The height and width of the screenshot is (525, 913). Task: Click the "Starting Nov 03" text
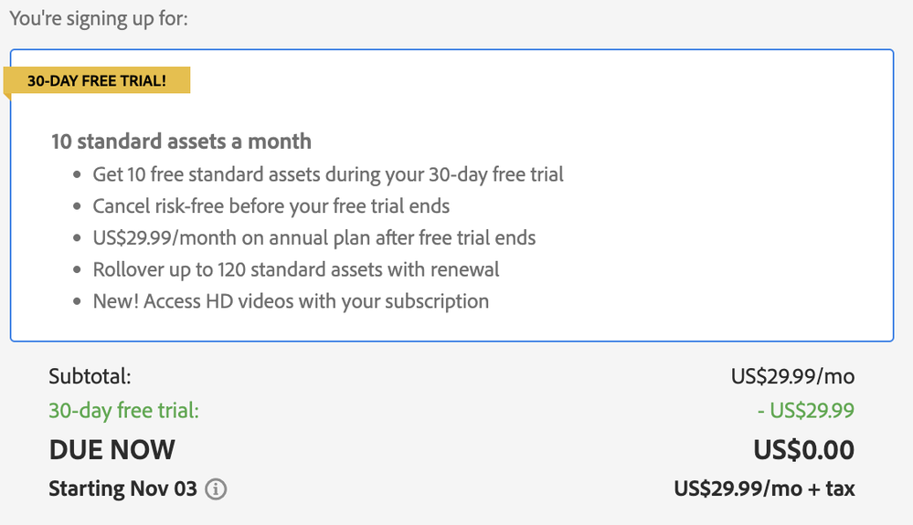pos(122,488)
